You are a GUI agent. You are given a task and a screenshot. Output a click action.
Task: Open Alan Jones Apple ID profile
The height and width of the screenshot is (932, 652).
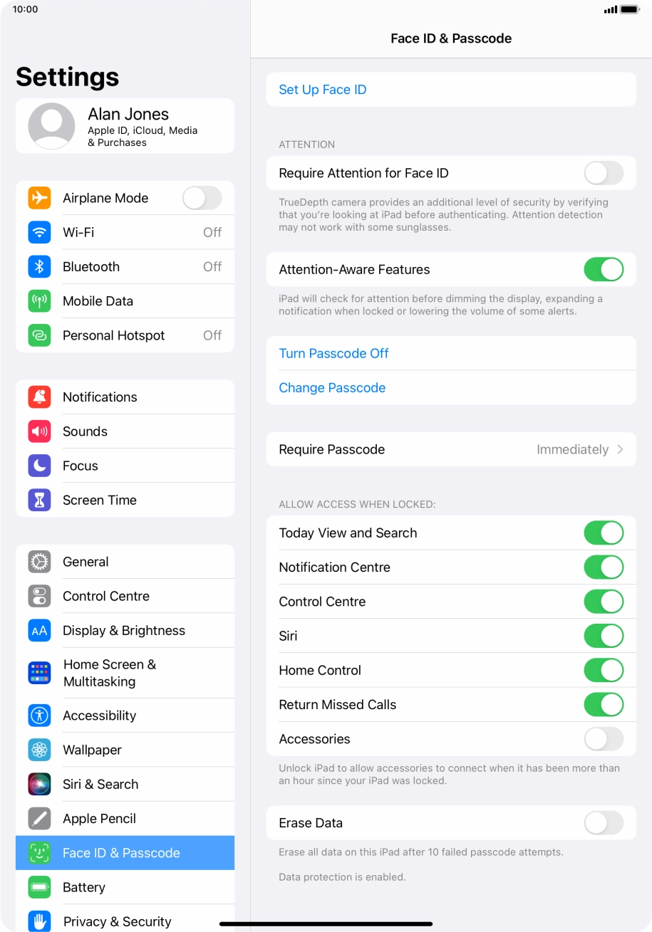(125, 126)
